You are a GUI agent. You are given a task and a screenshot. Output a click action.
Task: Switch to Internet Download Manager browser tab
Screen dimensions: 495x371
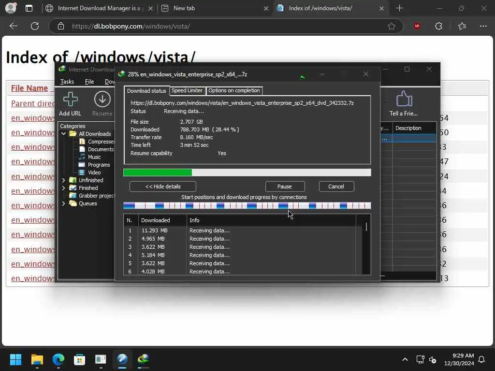point(99,8)
